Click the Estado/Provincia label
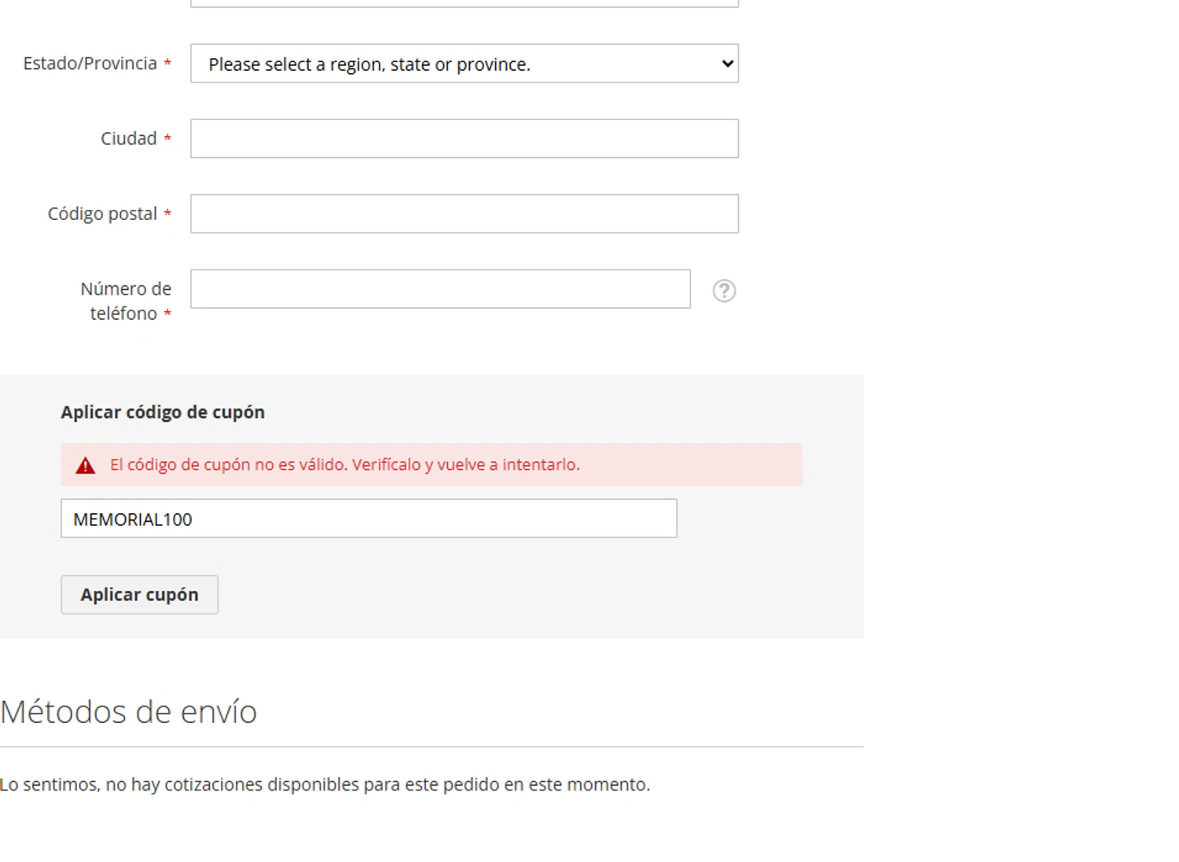1179x862 pixels. click(90, 64)
